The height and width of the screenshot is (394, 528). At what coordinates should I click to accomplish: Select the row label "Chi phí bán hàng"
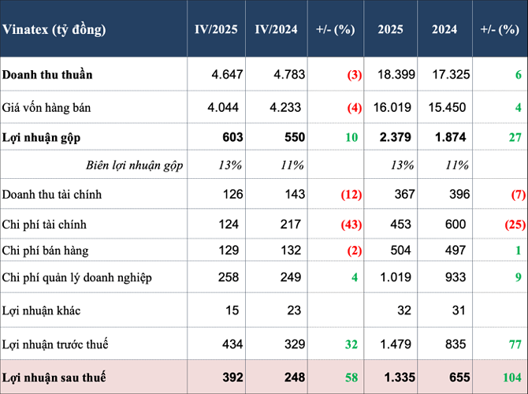[45, 251]
